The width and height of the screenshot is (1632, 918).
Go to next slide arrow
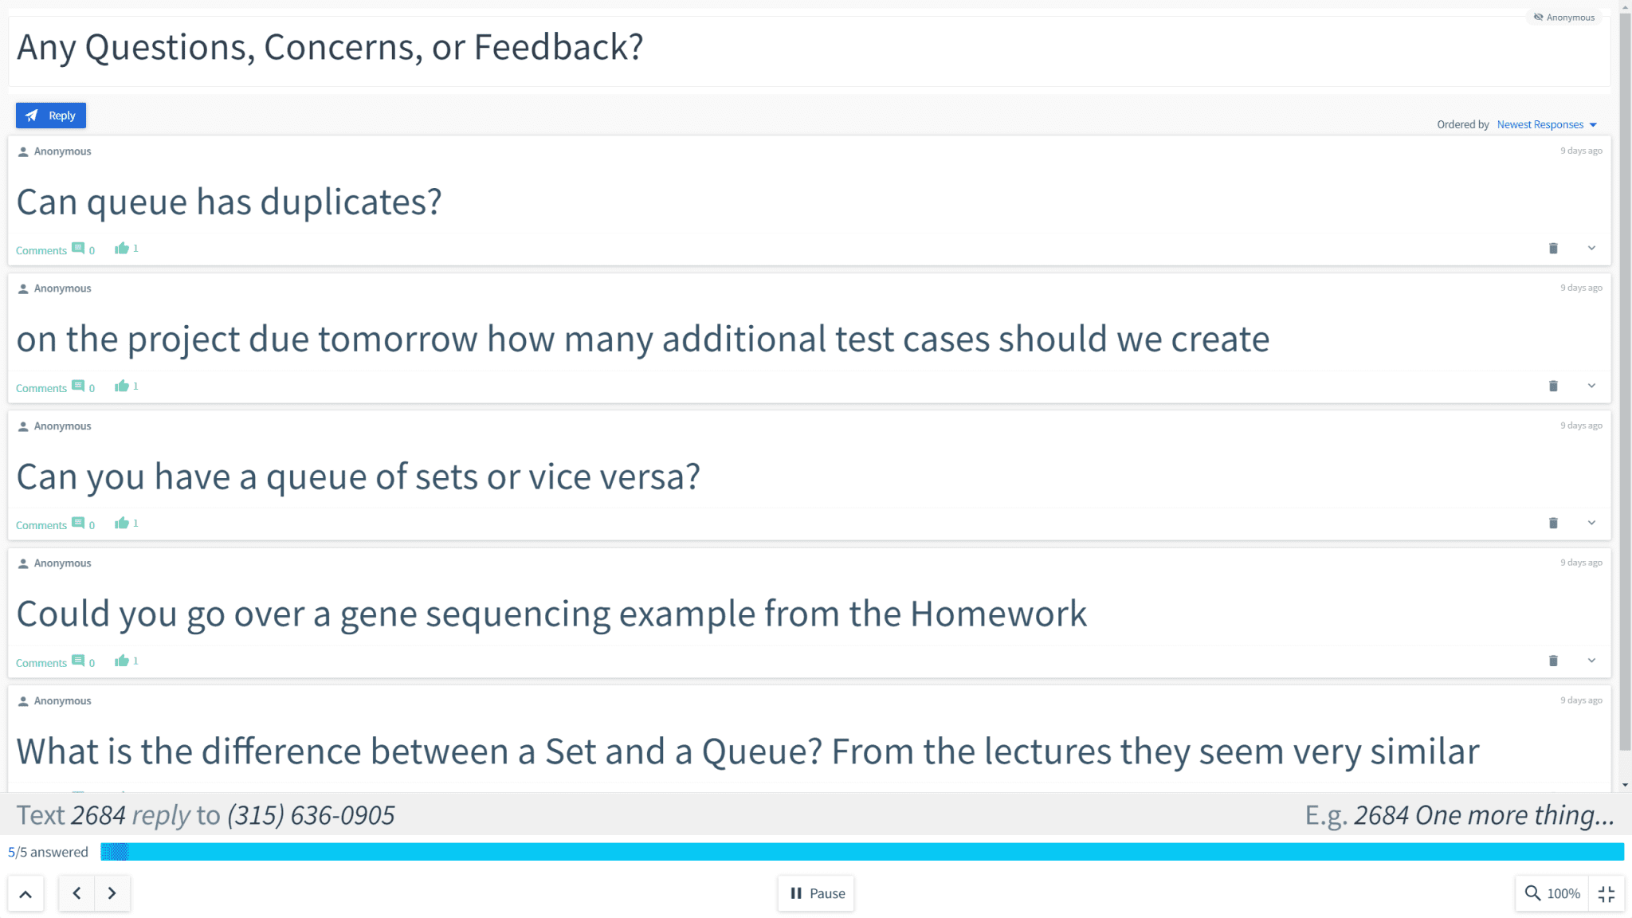[x=112, y=893]
